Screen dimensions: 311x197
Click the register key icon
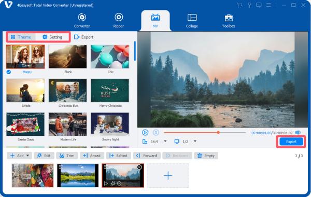[249, 5]
